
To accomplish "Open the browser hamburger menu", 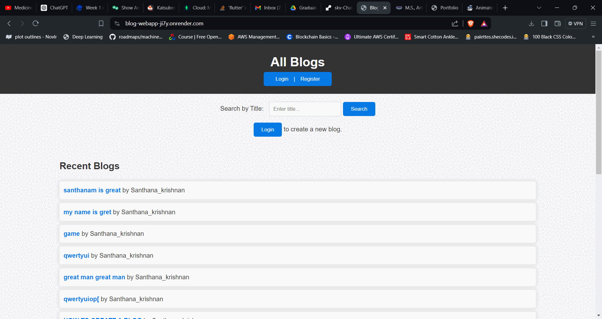I will [593, 23].
